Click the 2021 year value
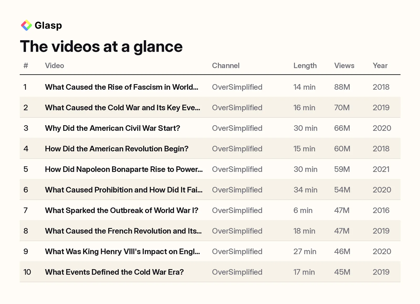 pyautogui.click(x=381, y=169)
